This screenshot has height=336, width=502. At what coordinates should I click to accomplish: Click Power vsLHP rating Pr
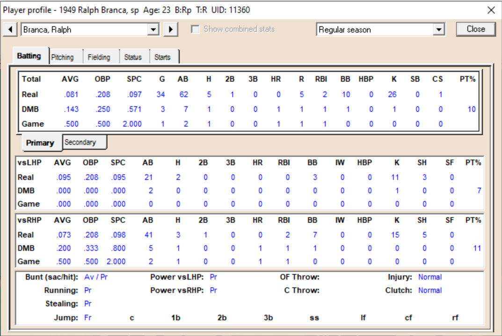click(213, 277)
